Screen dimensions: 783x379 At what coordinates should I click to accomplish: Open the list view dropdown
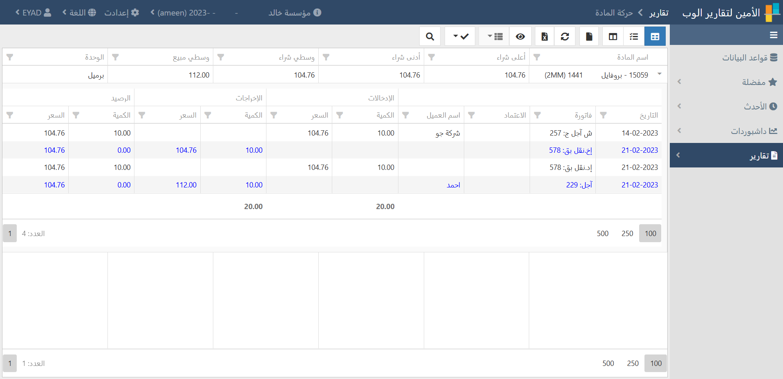pos(494,37)
